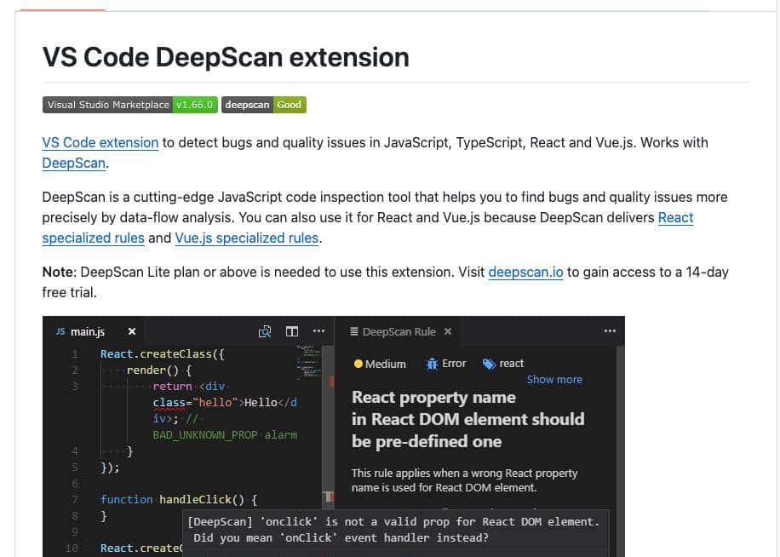The image size is (780, 557).
Task: Close the DeepScan Rule tab
Action: [448, 331]
